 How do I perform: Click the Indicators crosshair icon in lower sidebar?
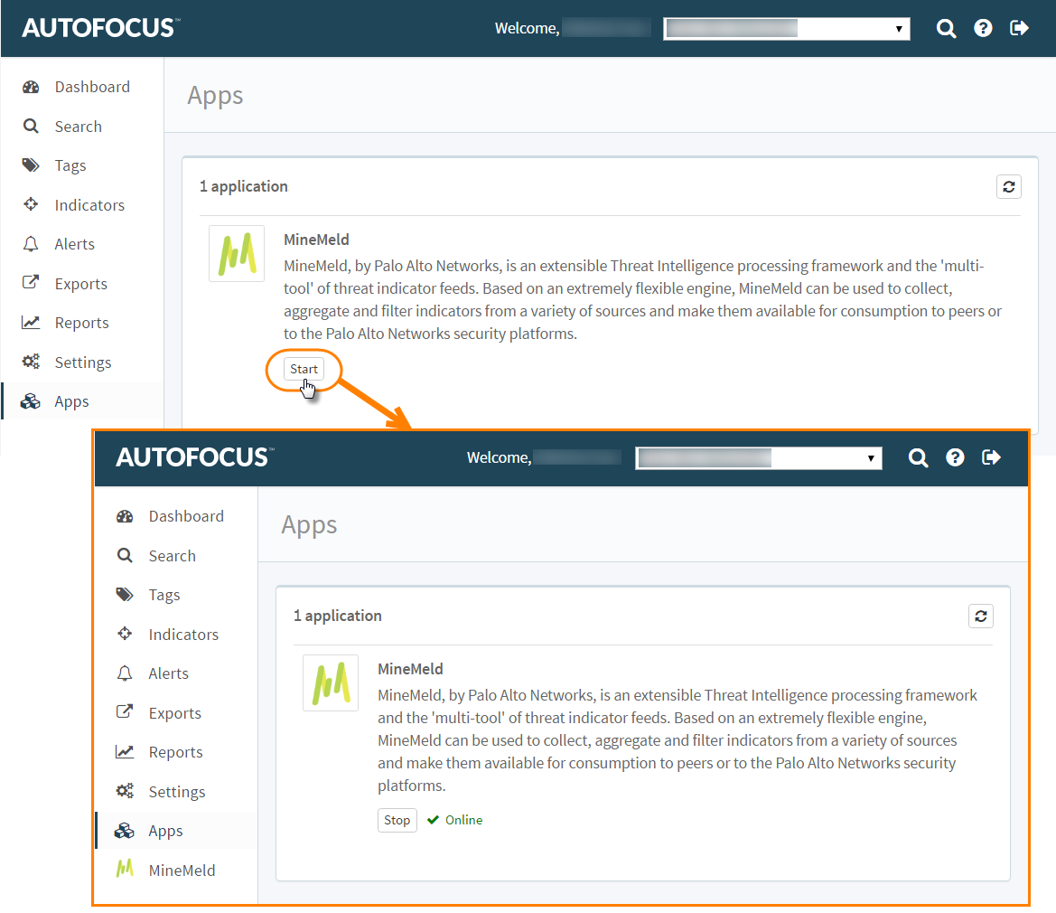coord(125,634)
